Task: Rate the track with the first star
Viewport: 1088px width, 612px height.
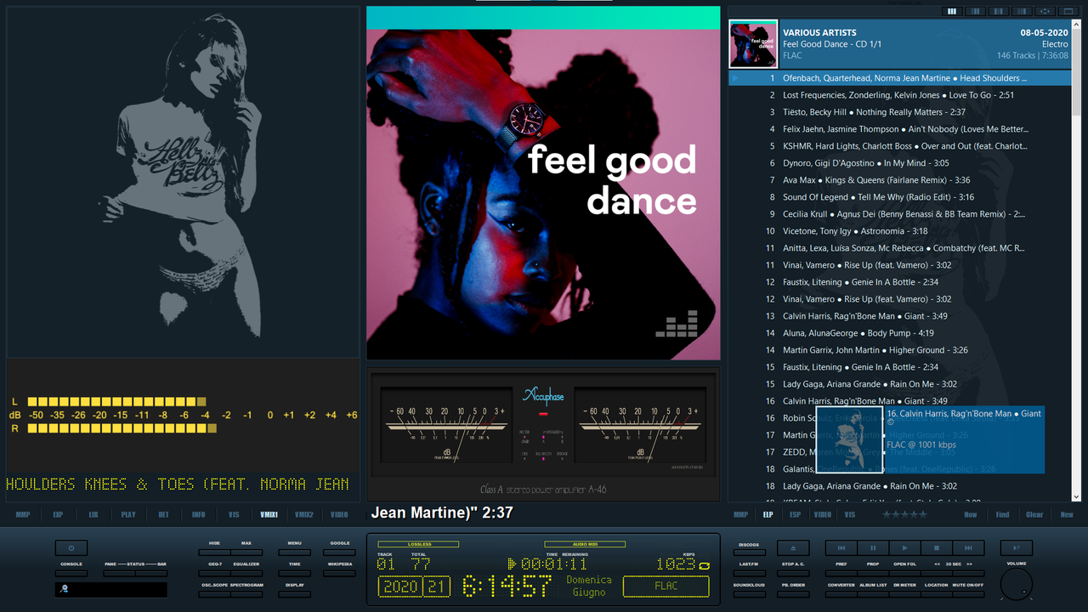Action: click(887, 514)
